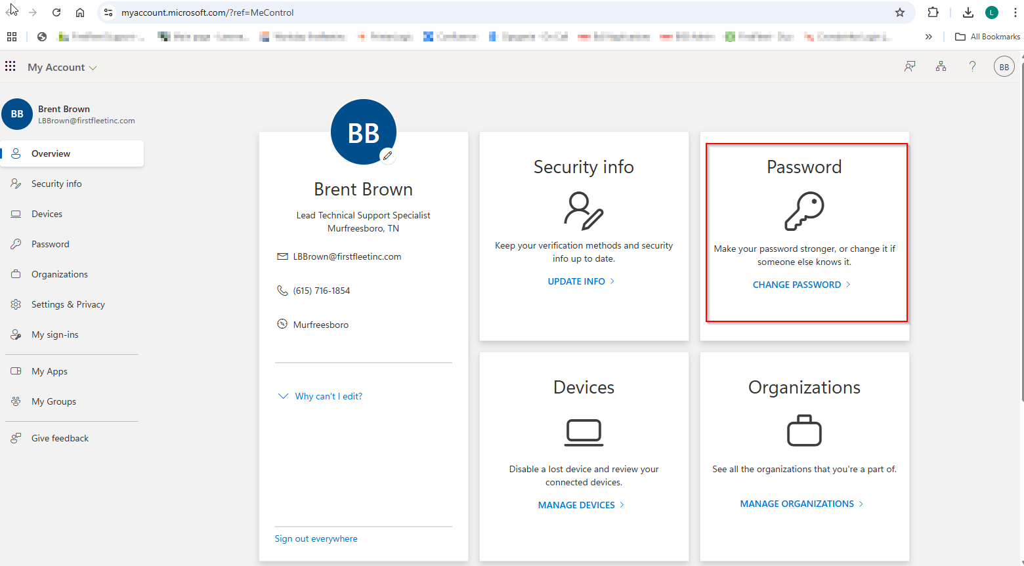The image size is (1024, 566).
Task: Click the Give feedback sidebar icon
Action: [16, 438]
